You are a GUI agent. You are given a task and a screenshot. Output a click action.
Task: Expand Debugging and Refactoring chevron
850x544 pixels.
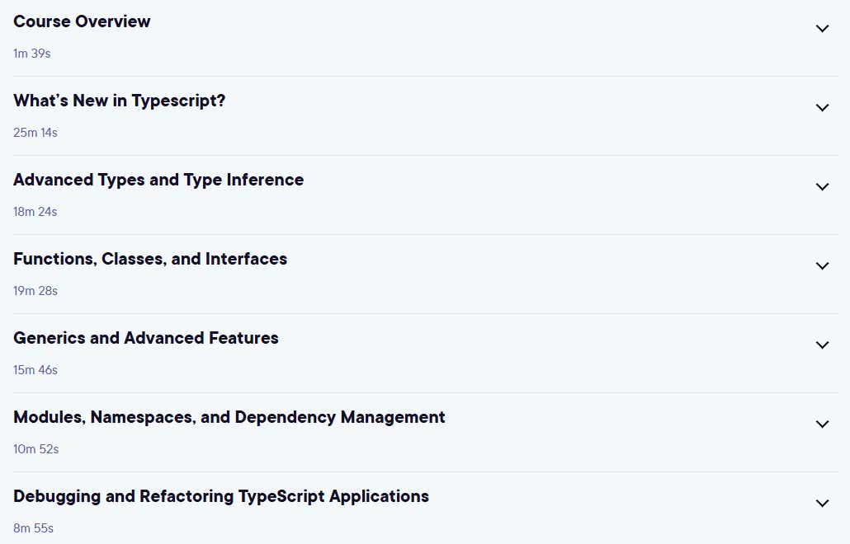click(x=822, y=503)
